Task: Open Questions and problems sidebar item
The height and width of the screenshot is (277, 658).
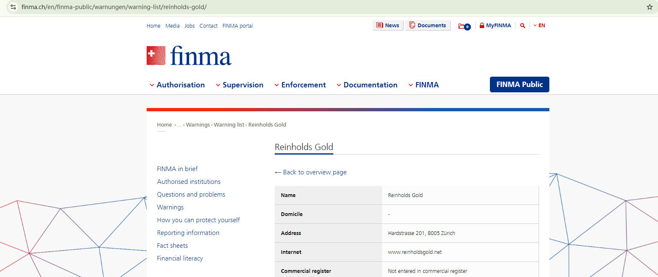Action: [x=191, y=195]
